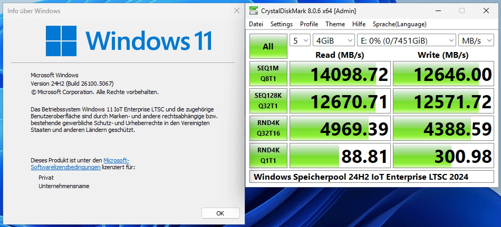This screenshot has height=227, width=501.
Task: Start the RND4K Q32T16 test
Action: tap(268, 129)
